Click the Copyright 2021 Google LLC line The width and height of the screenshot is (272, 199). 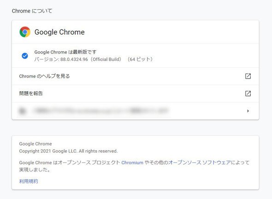coord(68,151)
